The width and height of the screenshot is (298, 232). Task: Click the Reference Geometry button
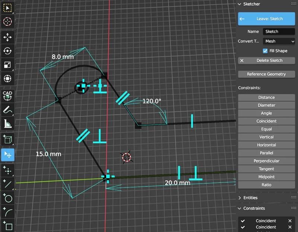tap(266, 74)
